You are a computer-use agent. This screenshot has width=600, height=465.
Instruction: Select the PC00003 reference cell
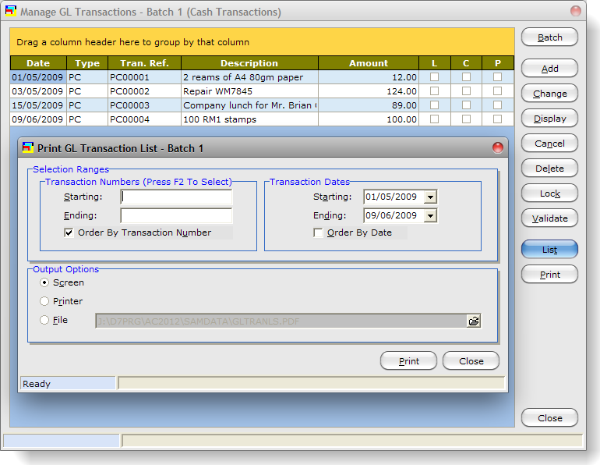click(x=144, y=105)
